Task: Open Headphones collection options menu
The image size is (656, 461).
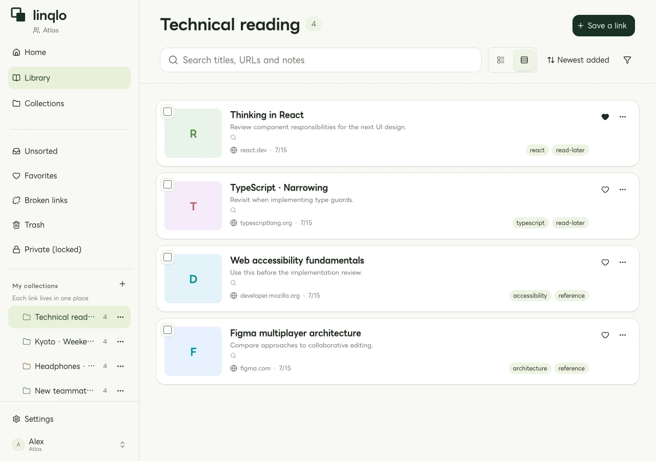Action: coord(120,366)
